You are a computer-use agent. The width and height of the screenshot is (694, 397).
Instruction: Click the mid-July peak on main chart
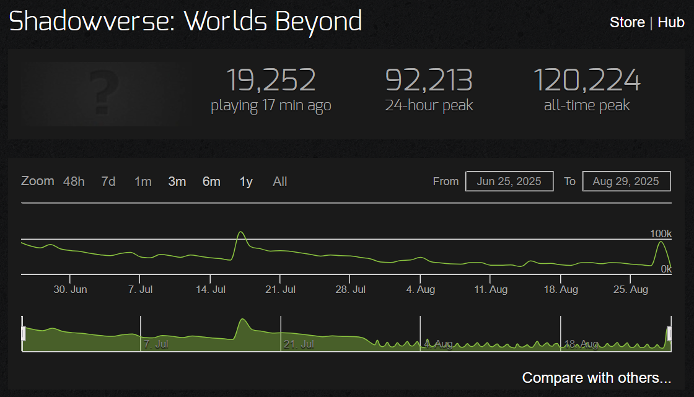click(x=241, y=232)
